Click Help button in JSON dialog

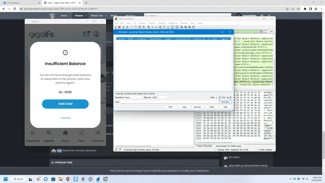[x=225, y=107]
